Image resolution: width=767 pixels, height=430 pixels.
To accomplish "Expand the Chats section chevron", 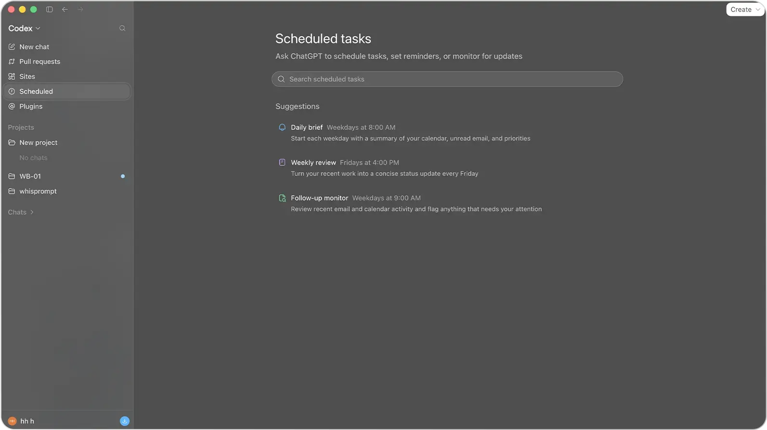I will pyautogui.click(x=32, y=212).
